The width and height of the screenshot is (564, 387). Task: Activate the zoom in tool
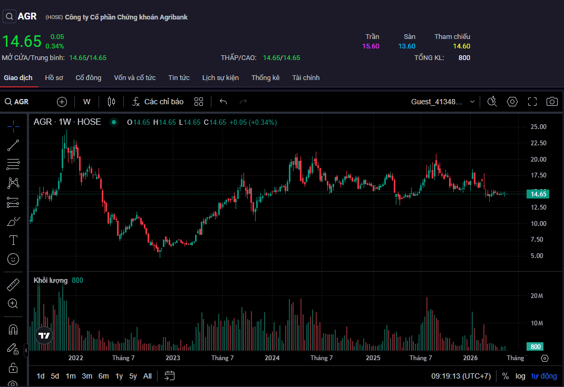coord(13,304)
